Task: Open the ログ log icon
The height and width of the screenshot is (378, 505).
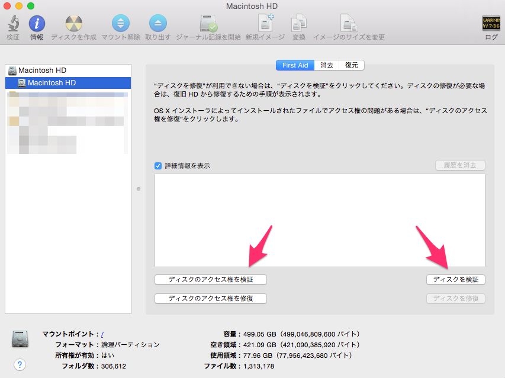Action: 491,23
